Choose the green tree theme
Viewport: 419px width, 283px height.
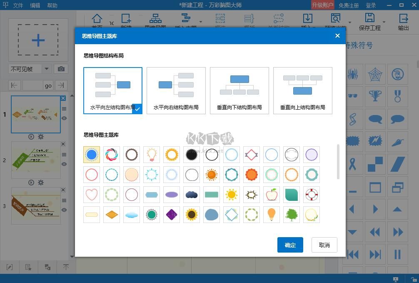292,215
